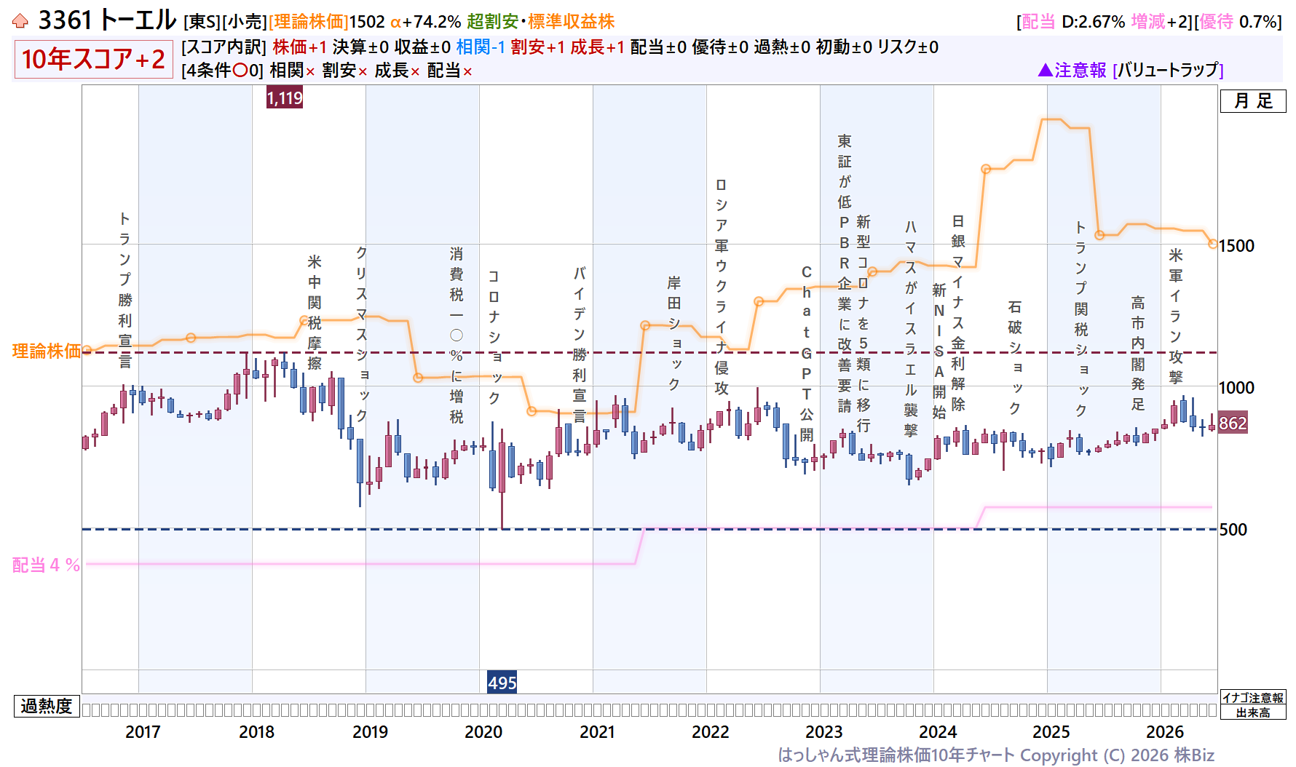Click the ロシア軍ウクライナ侵攻 event annotation

click(x=722, y=287)
